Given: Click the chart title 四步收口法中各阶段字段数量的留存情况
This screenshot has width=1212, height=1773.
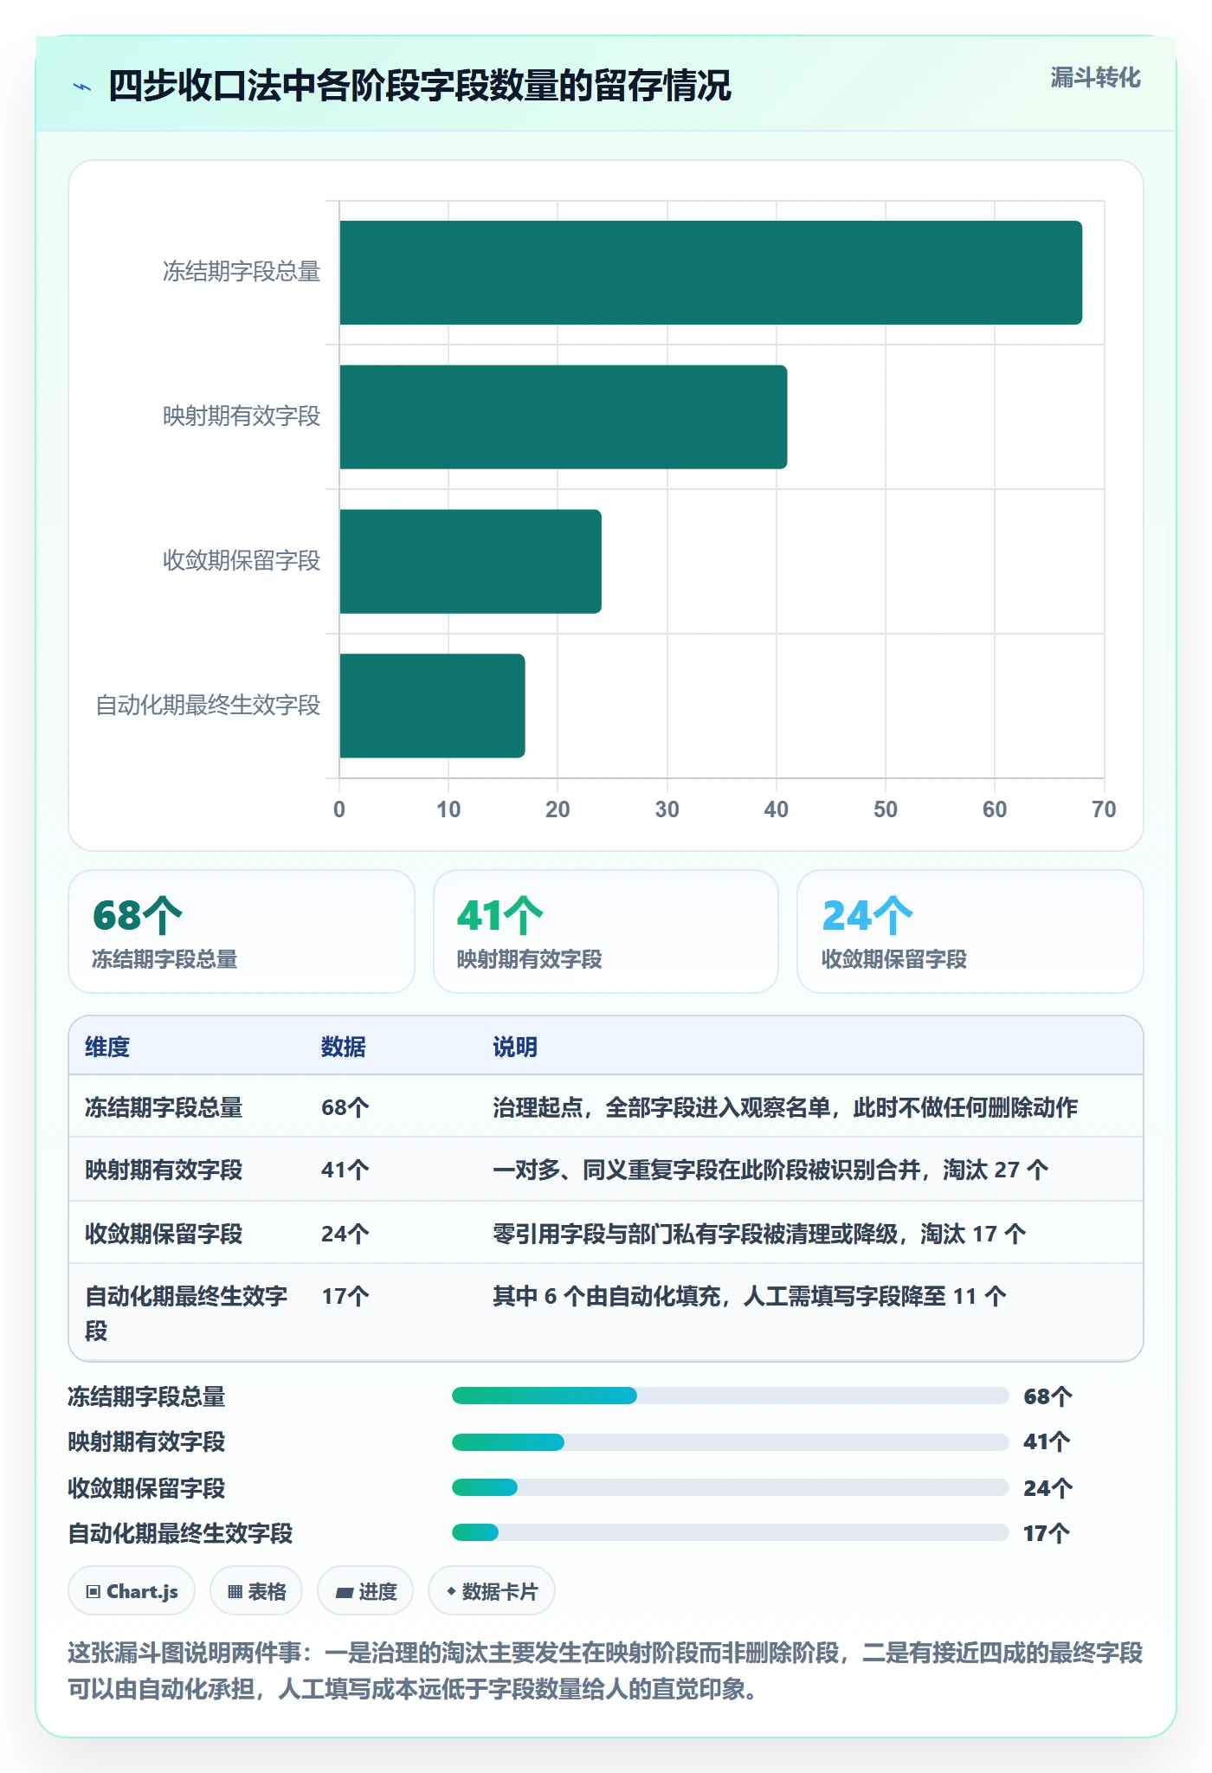Looking at the screenshot, I should coord(420,87).
